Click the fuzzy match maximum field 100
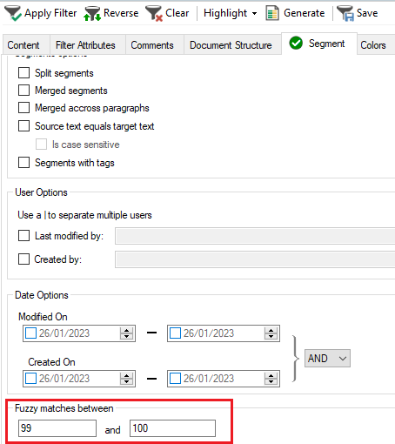This screenshot has height=444, width=395. (x=172, y=428)
